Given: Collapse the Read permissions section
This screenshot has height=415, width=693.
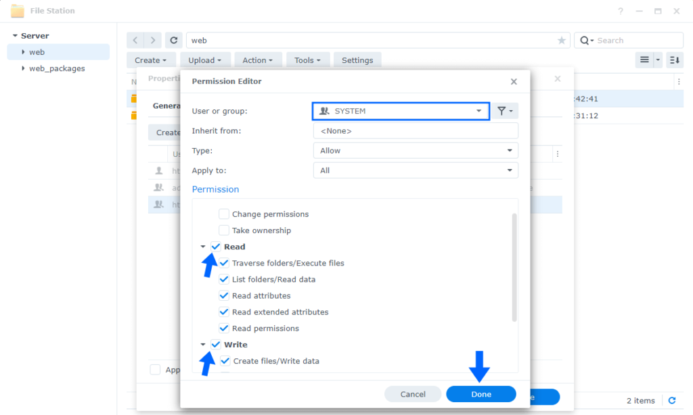Looking at the screenshot, I should (203, 246).
